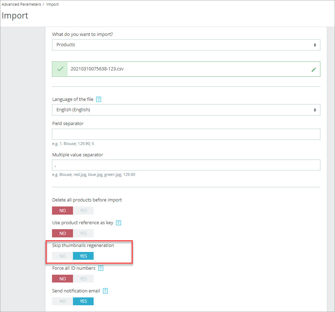Click NO under Delete all products before import
This screenshot has width=335, height=312.
[63, 211]
